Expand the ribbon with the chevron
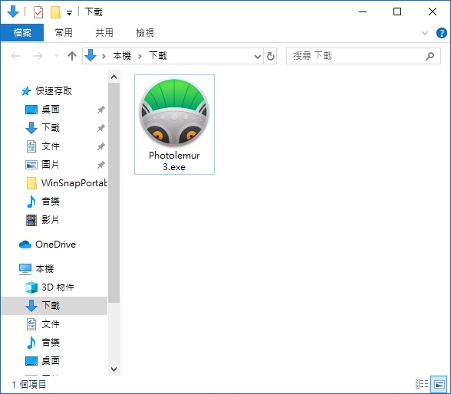Screen dimensions: 451x394 click(425, 33)
